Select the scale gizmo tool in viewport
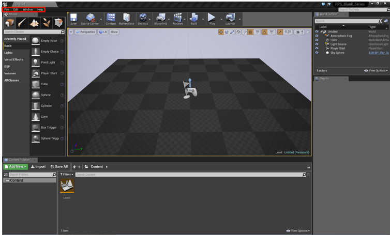Screen dimensions: 390x235 point(232,32)
